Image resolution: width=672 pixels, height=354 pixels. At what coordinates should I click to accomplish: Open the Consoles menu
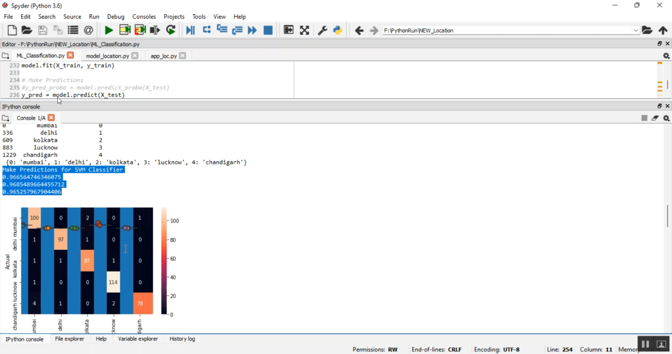tap(144, 17)
